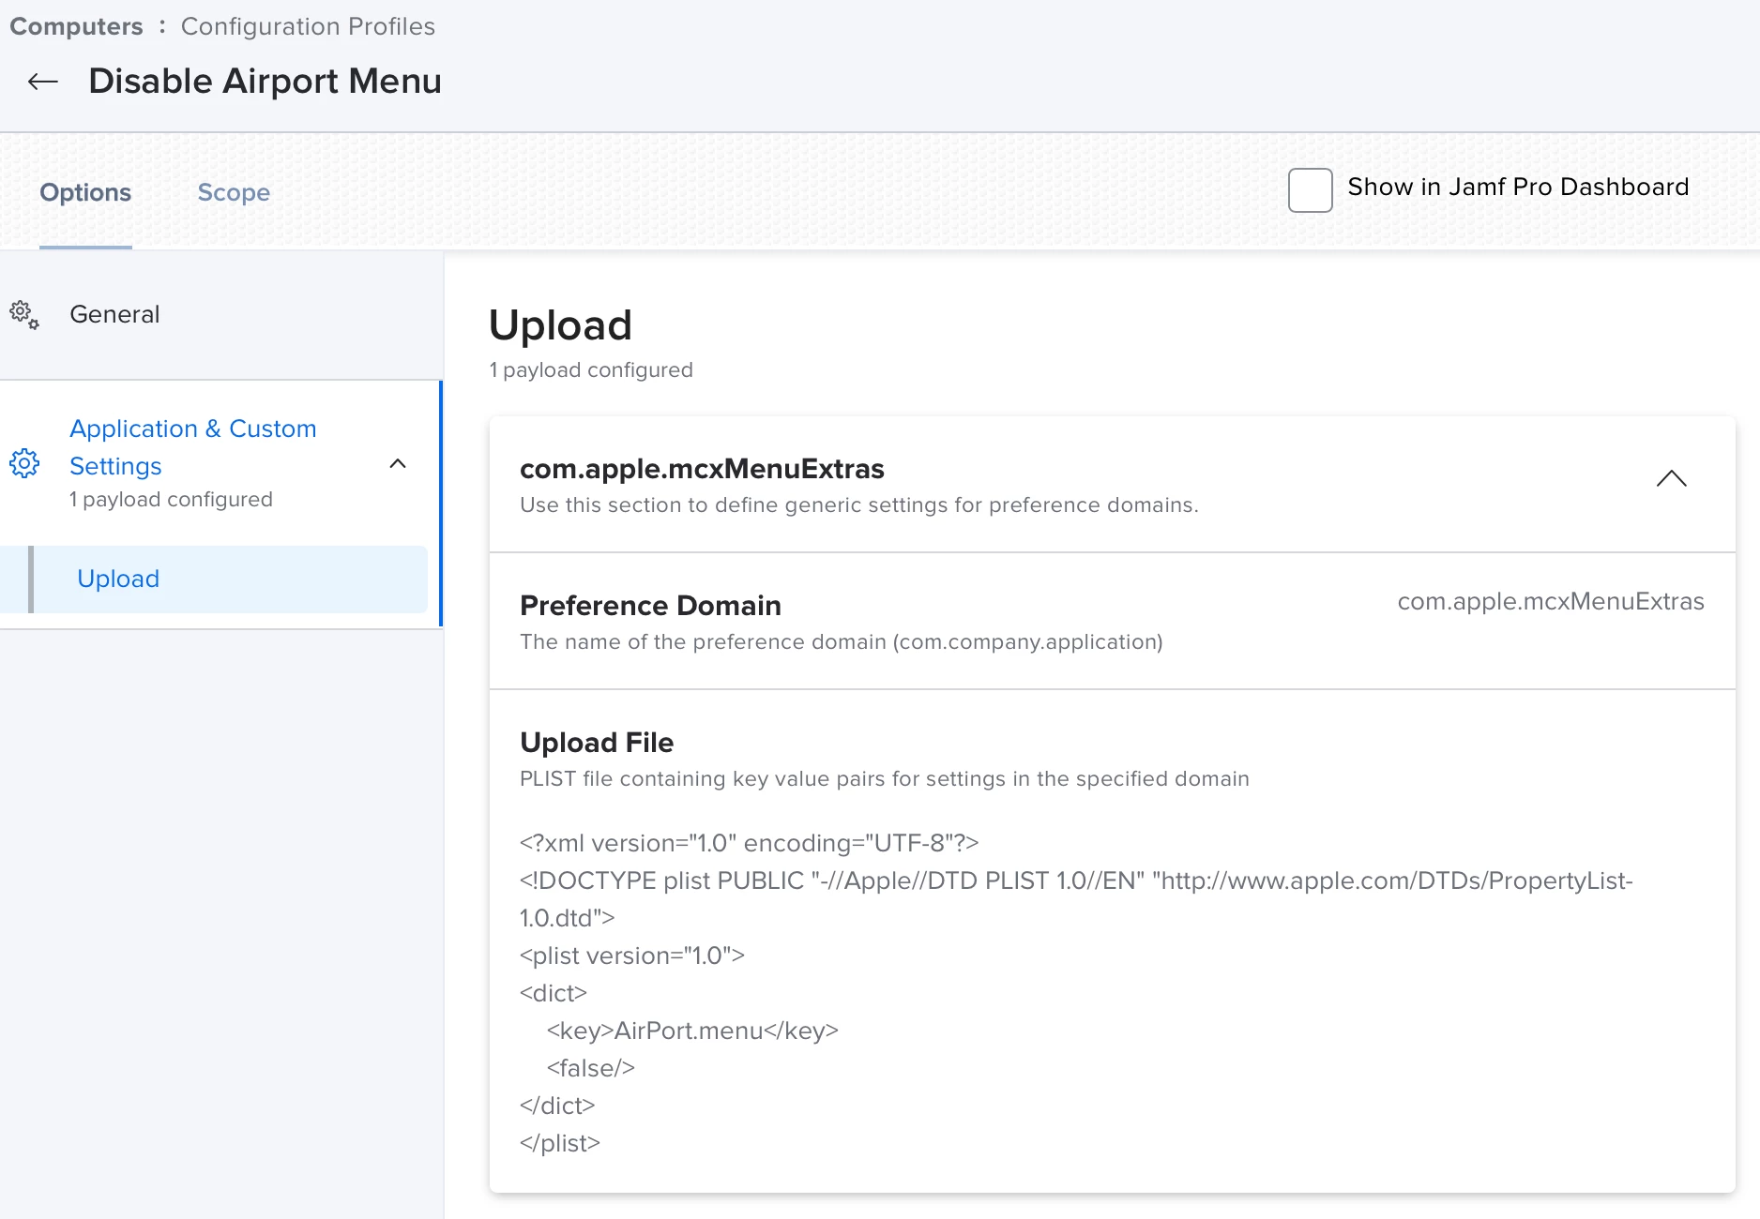Click the Upload File heading
The image size is (1760, 1219).
pos(597,743)
